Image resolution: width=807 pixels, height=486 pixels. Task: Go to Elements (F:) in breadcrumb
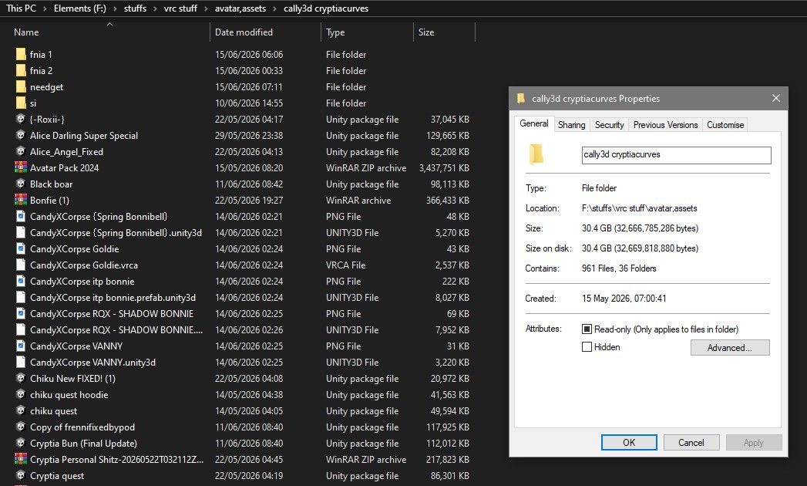tap(79, 8)
